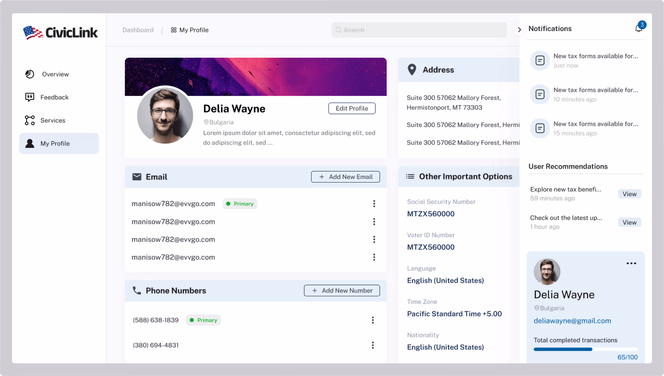Click the Edit Profile button
The image size is (664, 376).
click(x=352, y=108)
